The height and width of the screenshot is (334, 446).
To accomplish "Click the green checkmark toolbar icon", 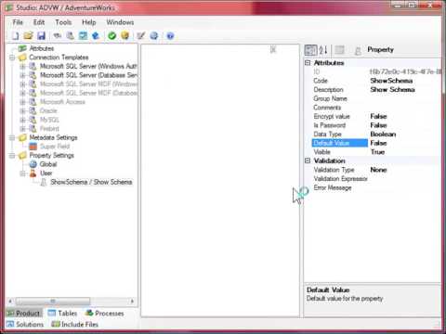I will pyautogui.click(x=111, y=36).
